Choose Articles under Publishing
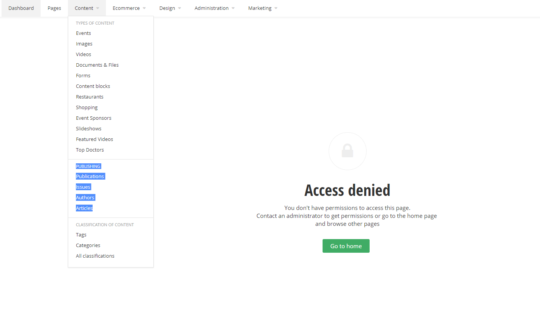The height and width of the screenshot is (327, 540). pos(84,208)
